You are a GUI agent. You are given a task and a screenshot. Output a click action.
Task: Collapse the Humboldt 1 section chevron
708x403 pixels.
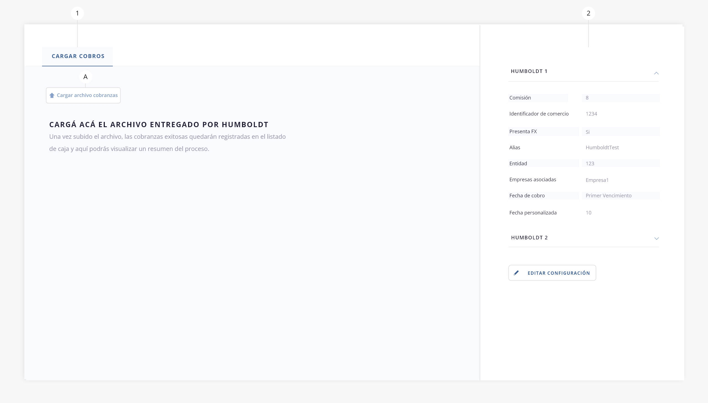(656, 73)
